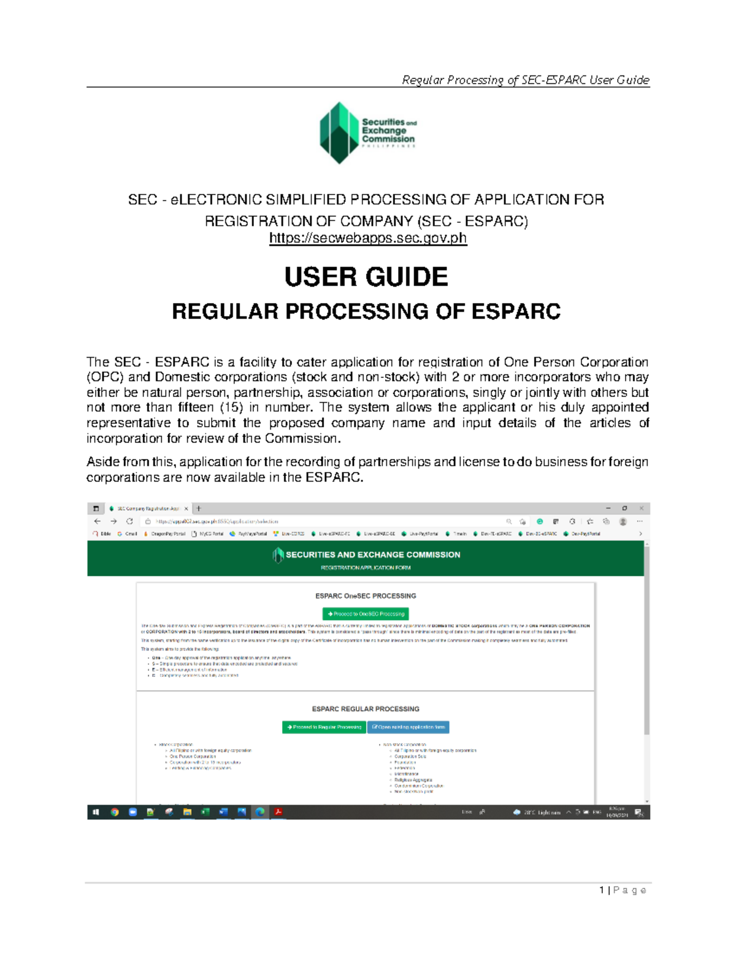
Task: Click the 'Regular Processing of SEC-ESPARC User Guide' page header
Action: tap(526, 80)
